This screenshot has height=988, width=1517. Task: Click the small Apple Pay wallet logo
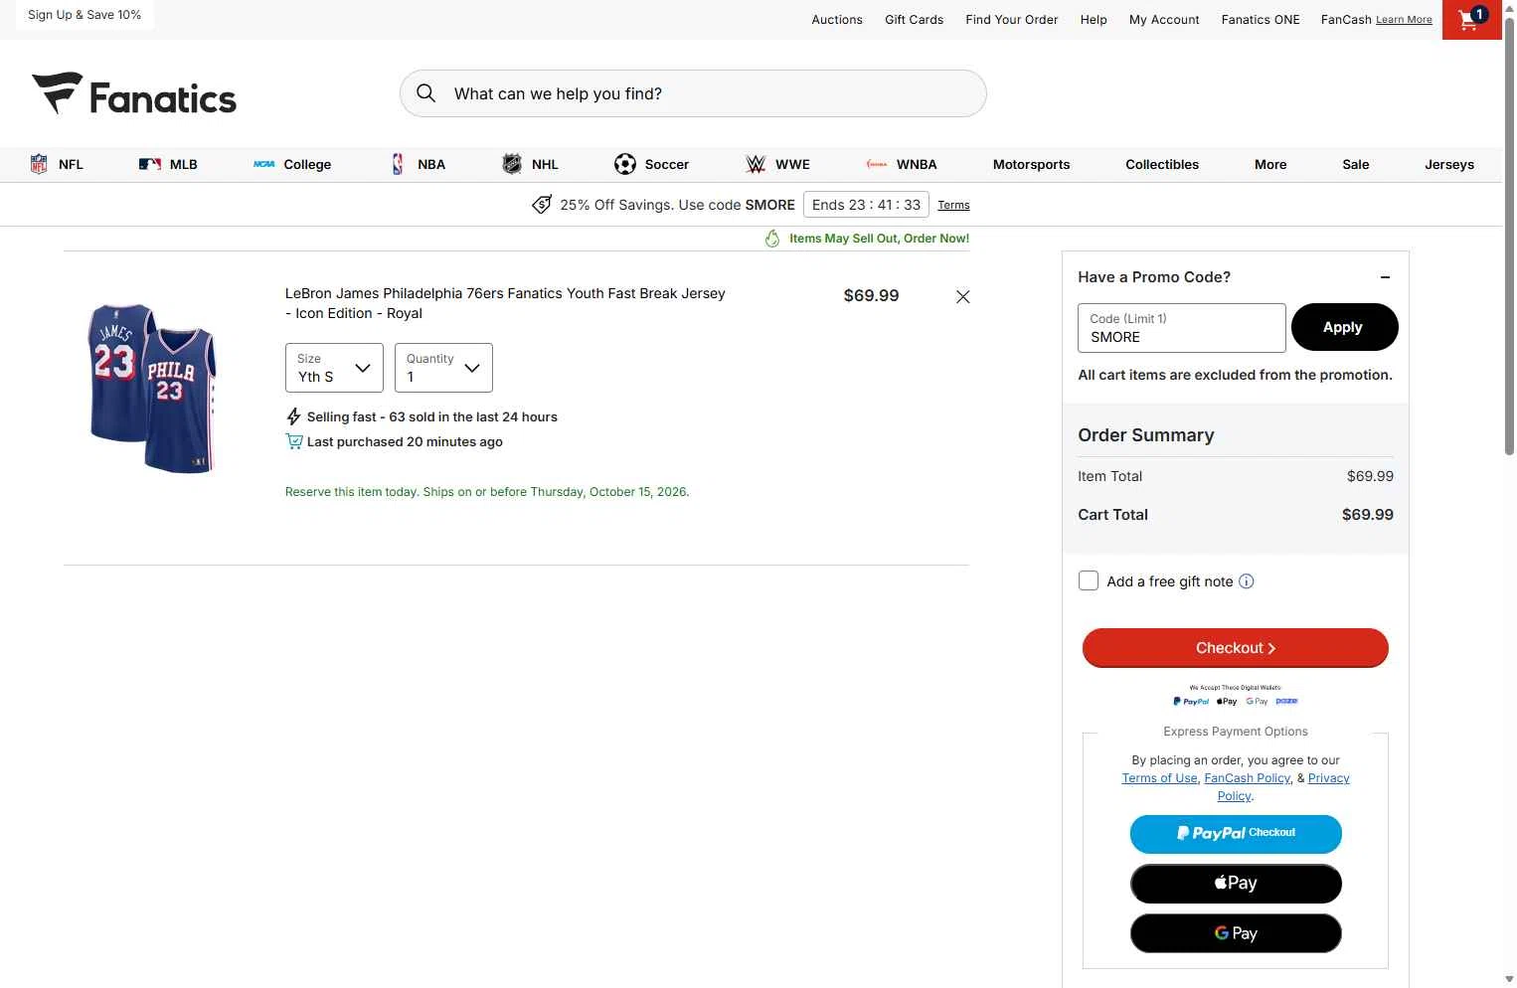coord(1227,701)
